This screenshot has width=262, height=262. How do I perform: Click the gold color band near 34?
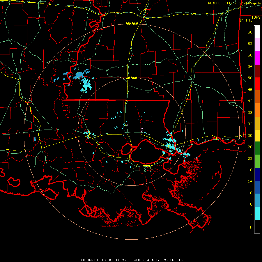[x=257, y=123]
